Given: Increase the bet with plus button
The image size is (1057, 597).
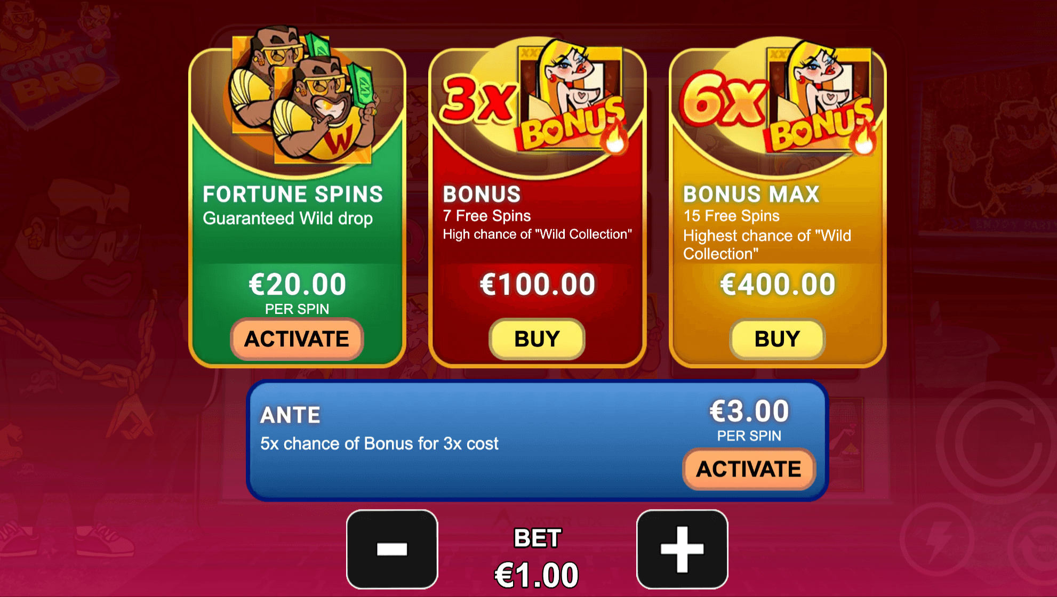Looking at the screenshot, I should coord(682,549).
